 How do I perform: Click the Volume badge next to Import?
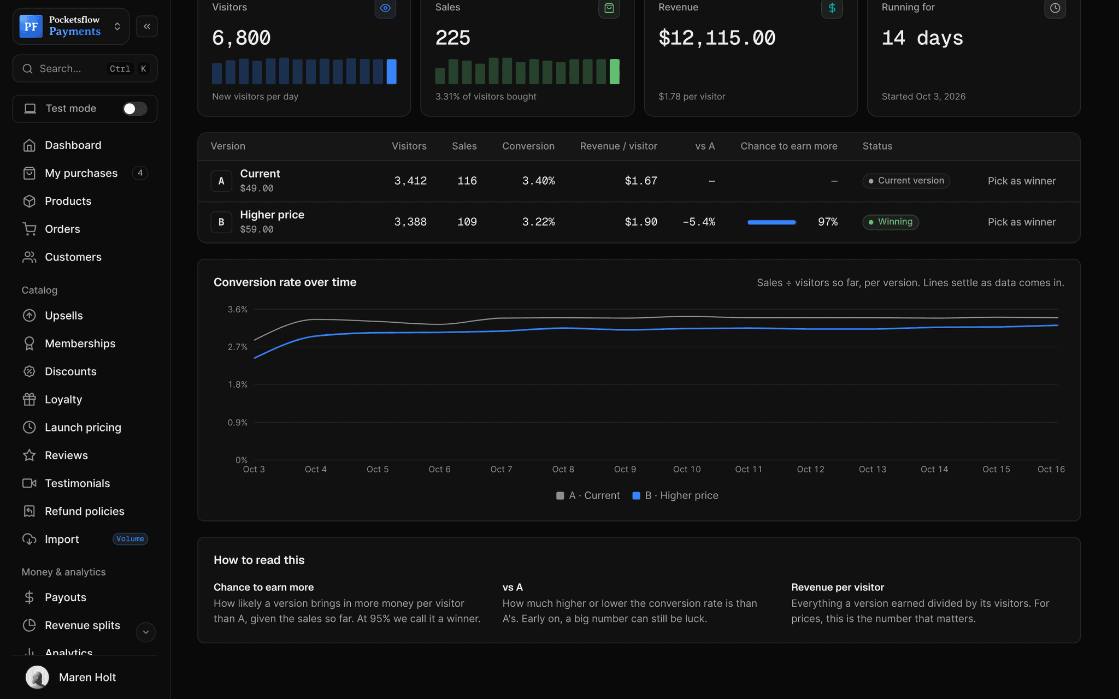click(130, 539)
